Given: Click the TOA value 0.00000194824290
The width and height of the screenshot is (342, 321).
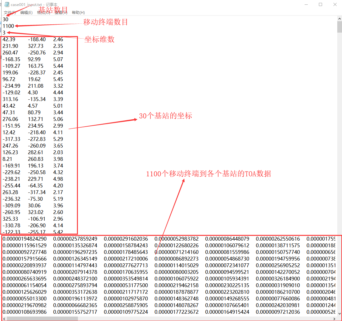Looking at the screenshot, I should point(25,239).
